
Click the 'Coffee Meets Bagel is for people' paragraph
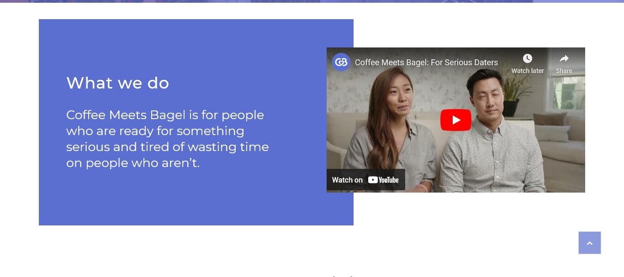click(165, 115)
